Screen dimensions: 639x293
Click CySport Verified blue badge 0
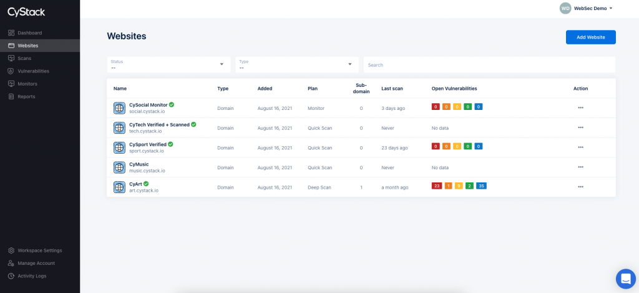point(479,146)
